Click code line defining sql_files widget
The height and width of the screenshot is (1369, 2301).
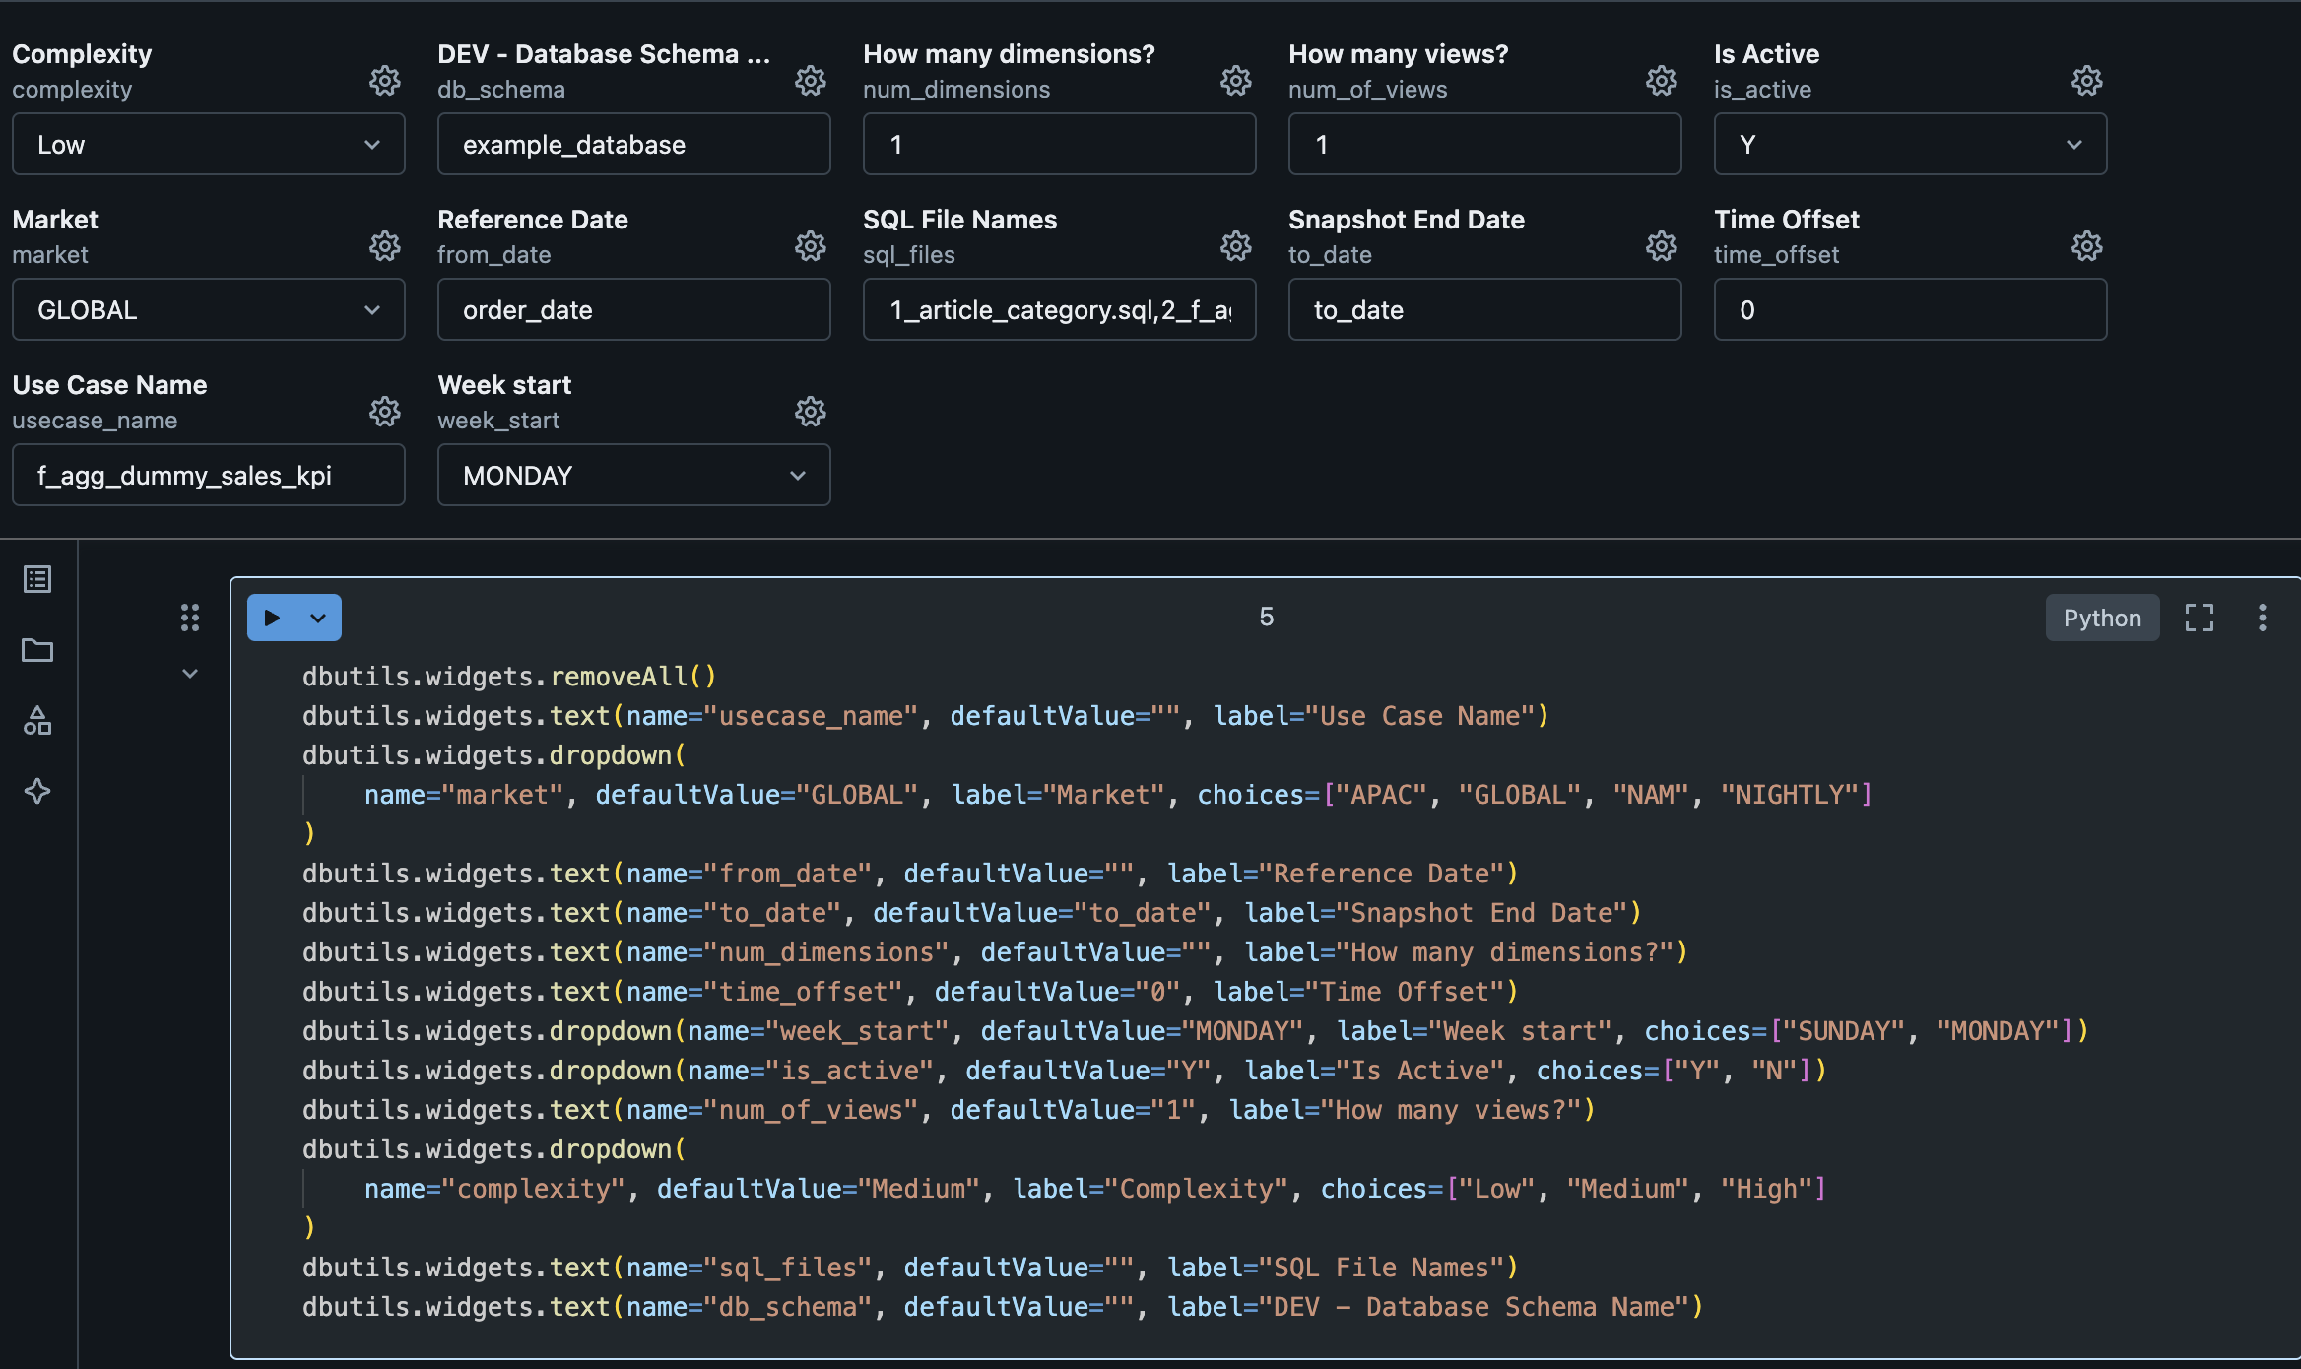[910, 1268]
